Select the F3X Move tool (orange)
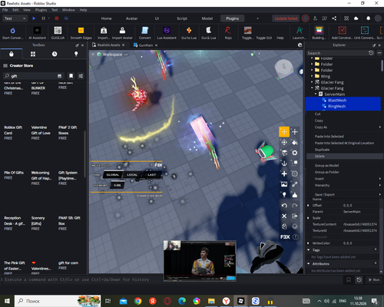The width and height of the screenshot is (384, 307). point(284,132)
